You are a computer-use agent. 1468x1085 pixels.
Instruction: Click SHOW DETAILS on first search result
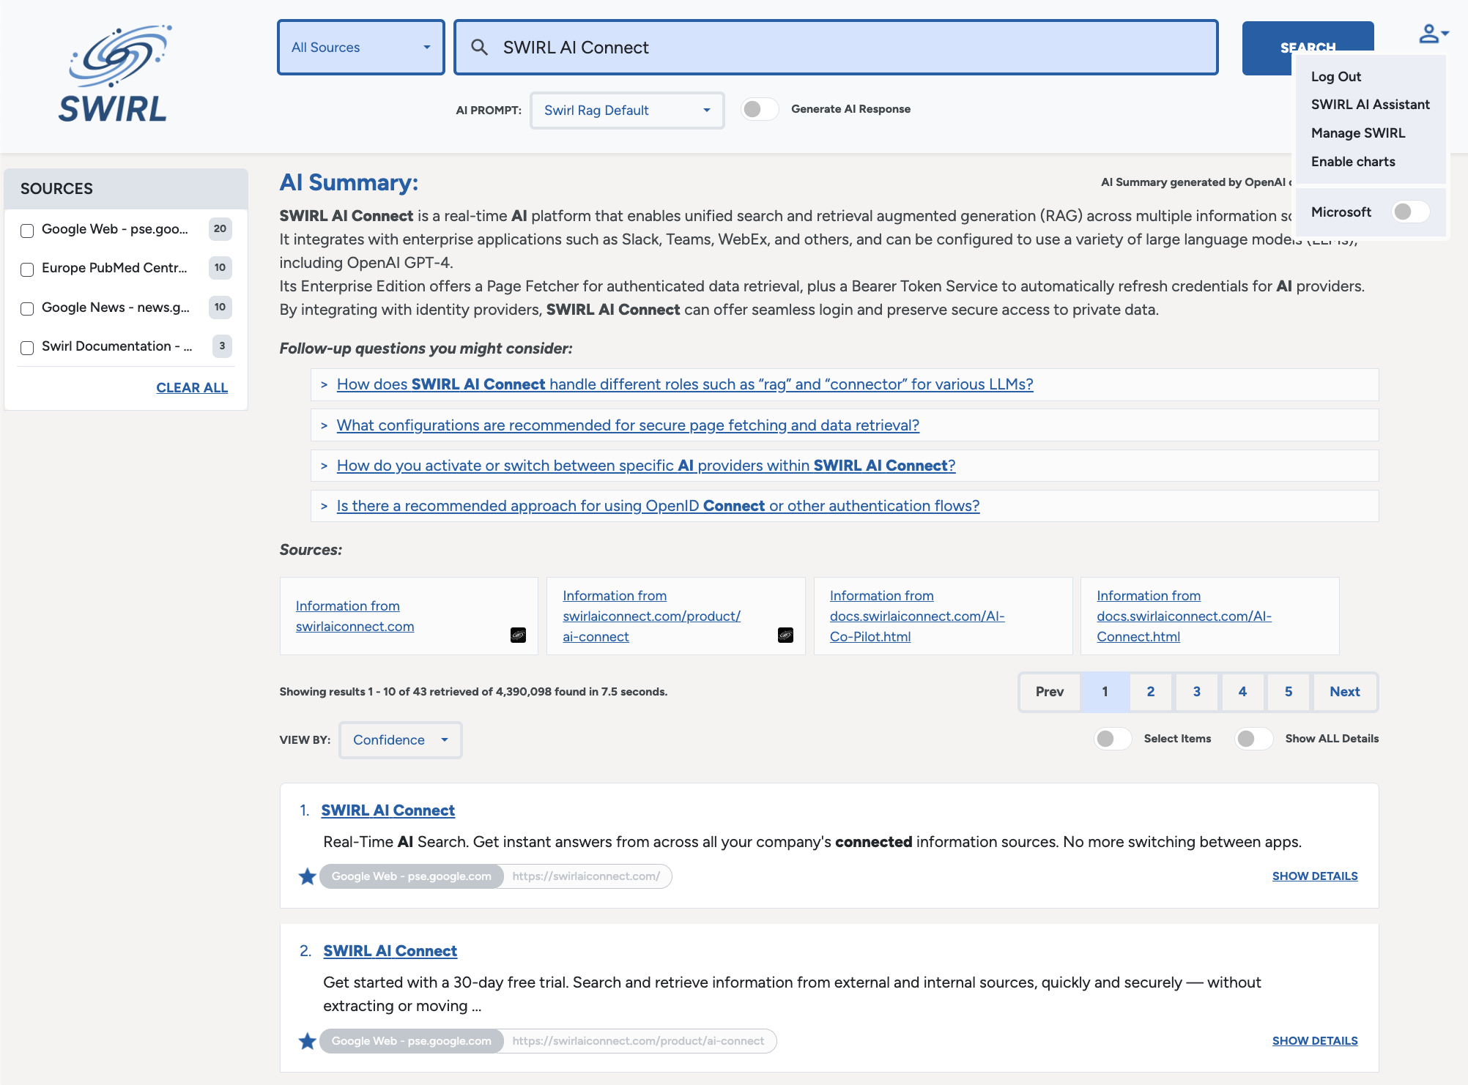1314,876
